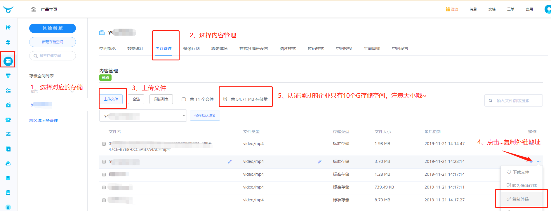Choose 复制外链 from the popup menu
The image size is (551, 211).
(x=522, y=199)
